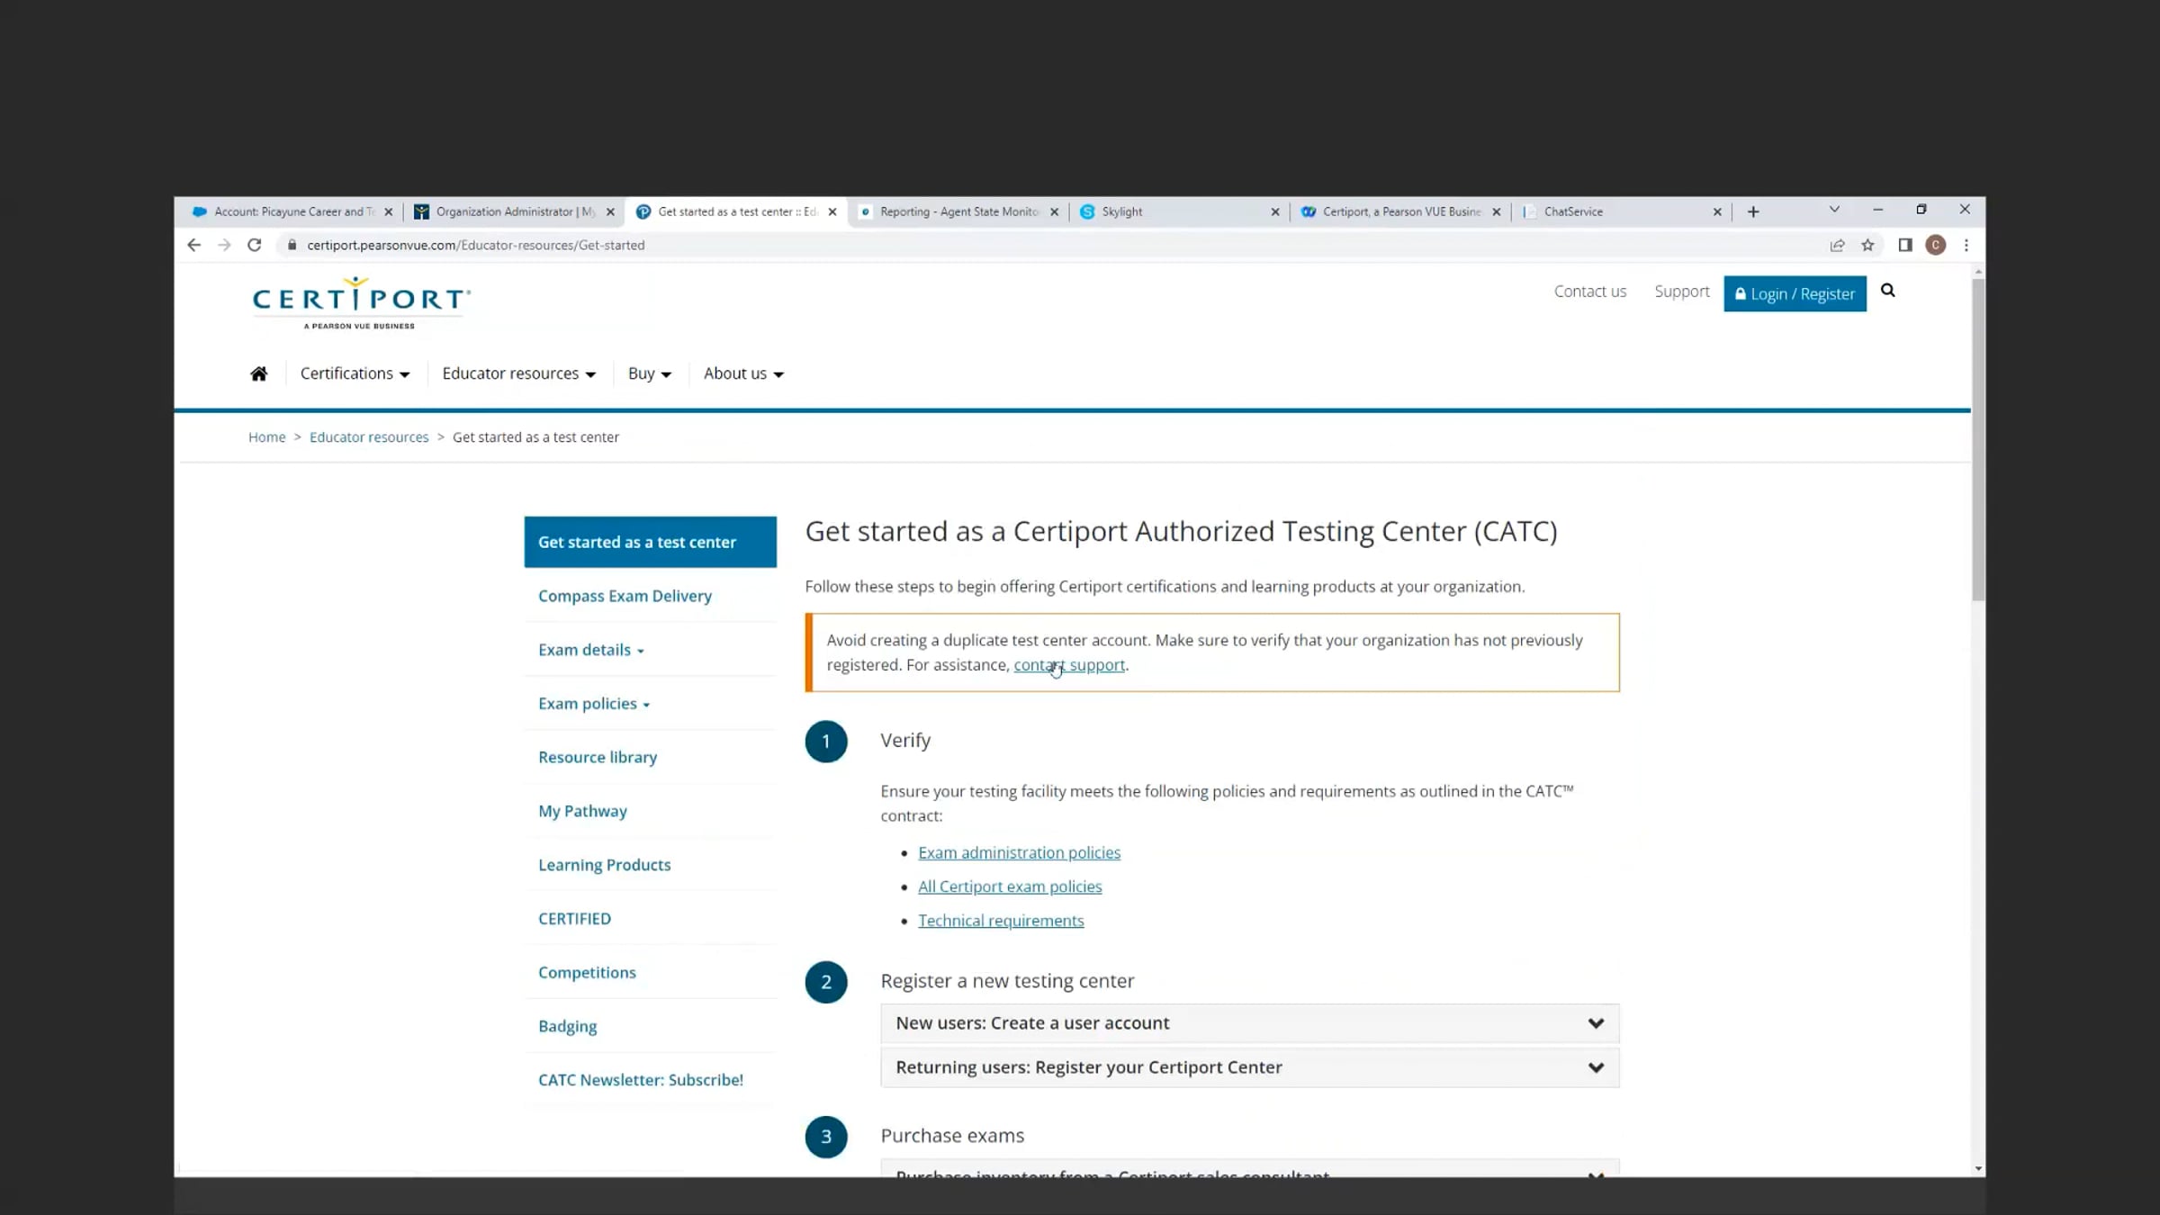The width and height of the screenshot is (2160, 1215).
Task: Open My Pathway in sidebar
Action: (582, 811)
